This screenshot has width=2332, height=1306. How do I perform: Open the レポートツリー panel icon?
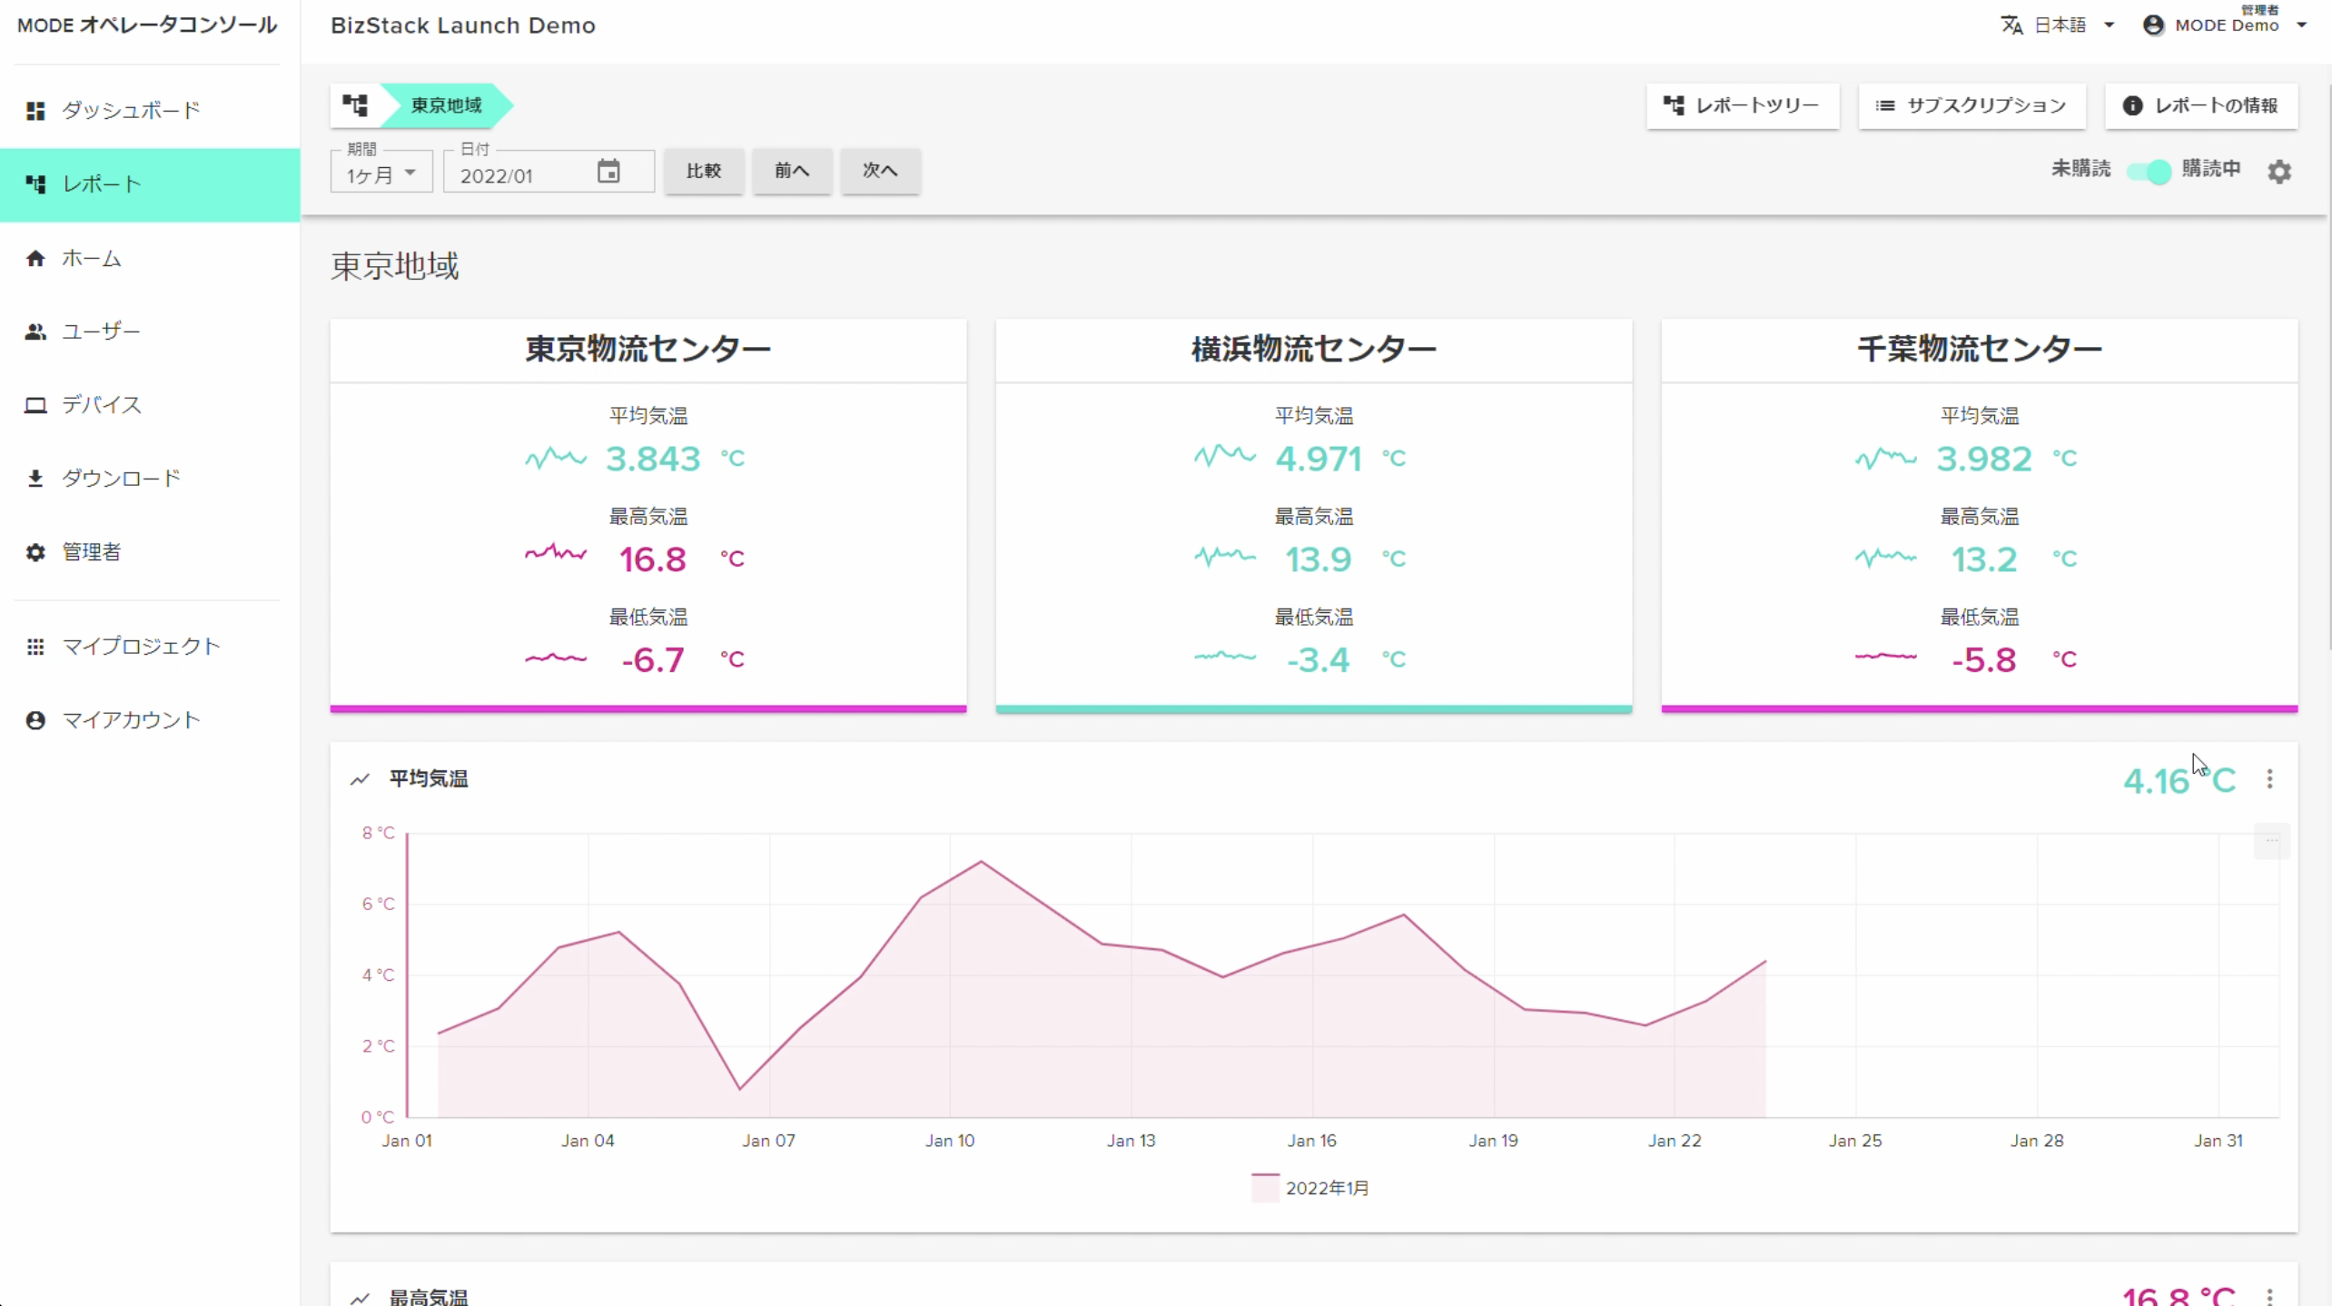tap(1674, 105)
